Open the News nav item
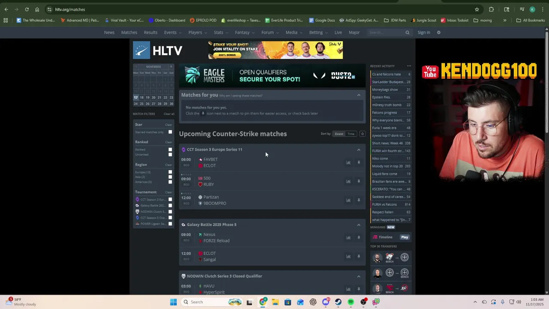 pos(109,33)
